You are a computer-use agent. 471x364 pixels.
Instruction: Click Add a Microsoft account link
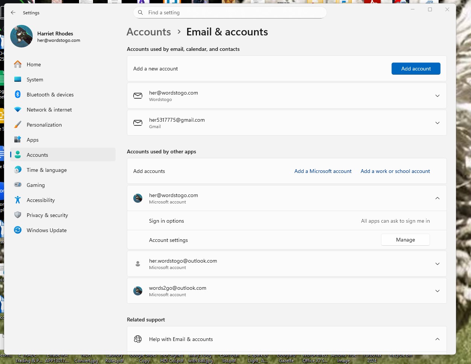[323, 171]
